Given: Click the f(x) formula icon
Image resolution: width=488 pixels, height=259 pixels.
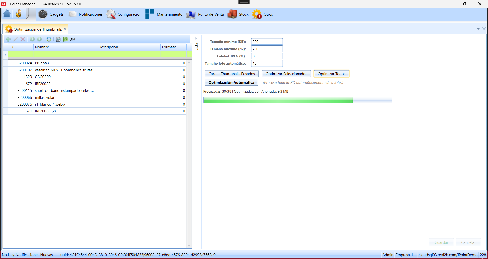Looking at the screenshot, I should (73, 39).
